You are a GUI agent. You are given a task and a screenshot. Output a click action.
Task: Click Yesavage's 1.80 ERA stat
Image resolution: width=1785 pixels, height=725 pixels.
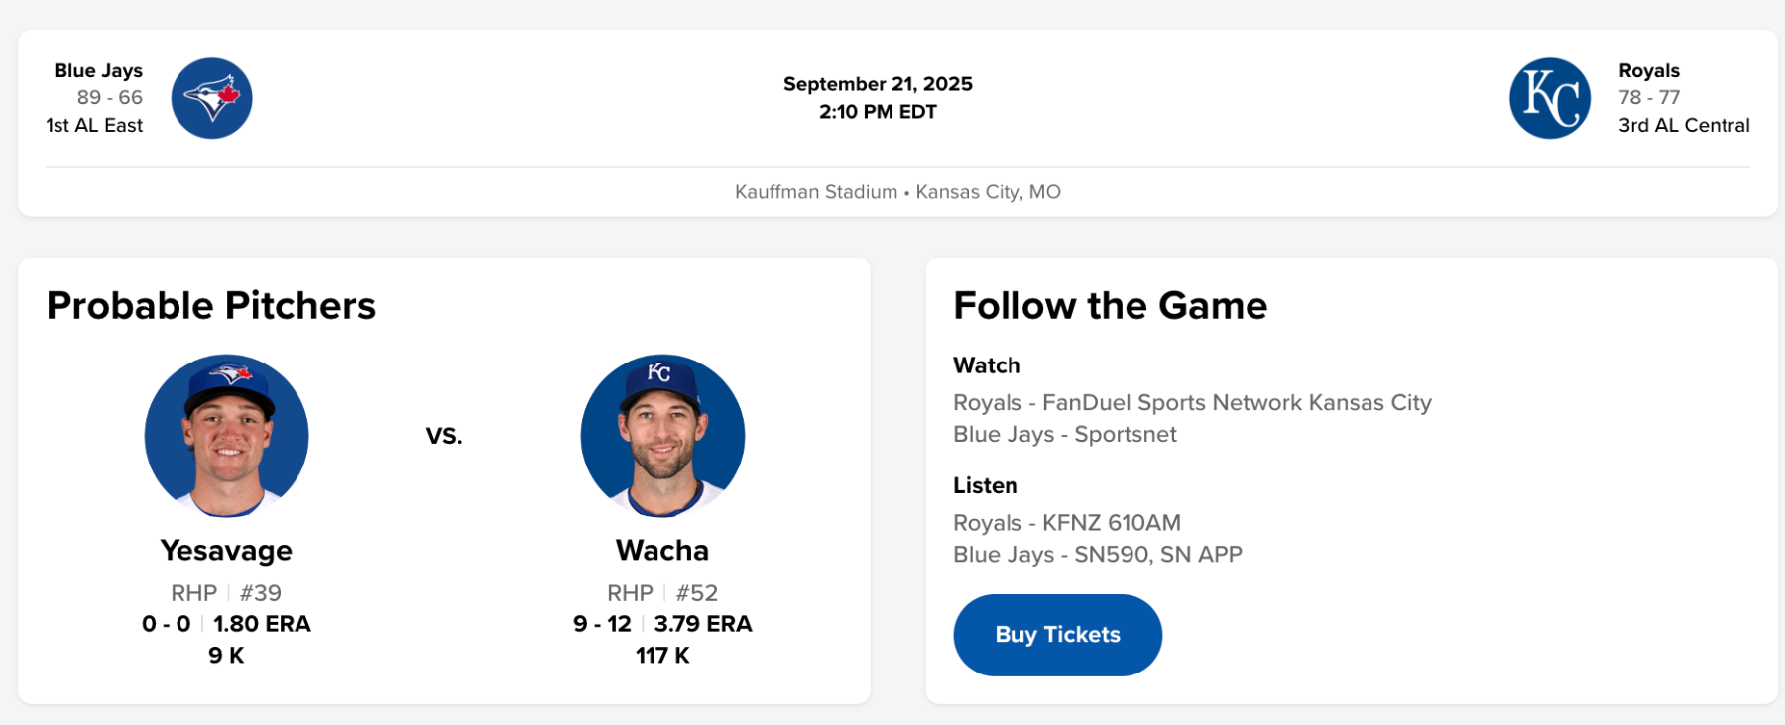(262, 624)
